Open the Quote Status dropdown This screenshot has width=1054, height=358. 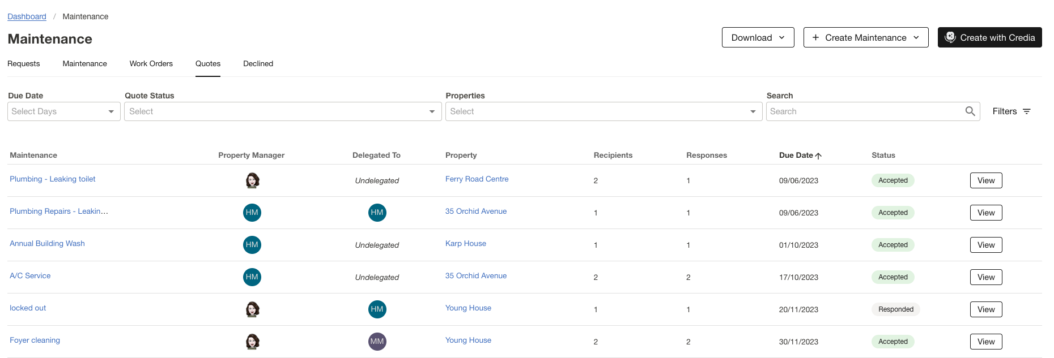click(x=282, y=111)
